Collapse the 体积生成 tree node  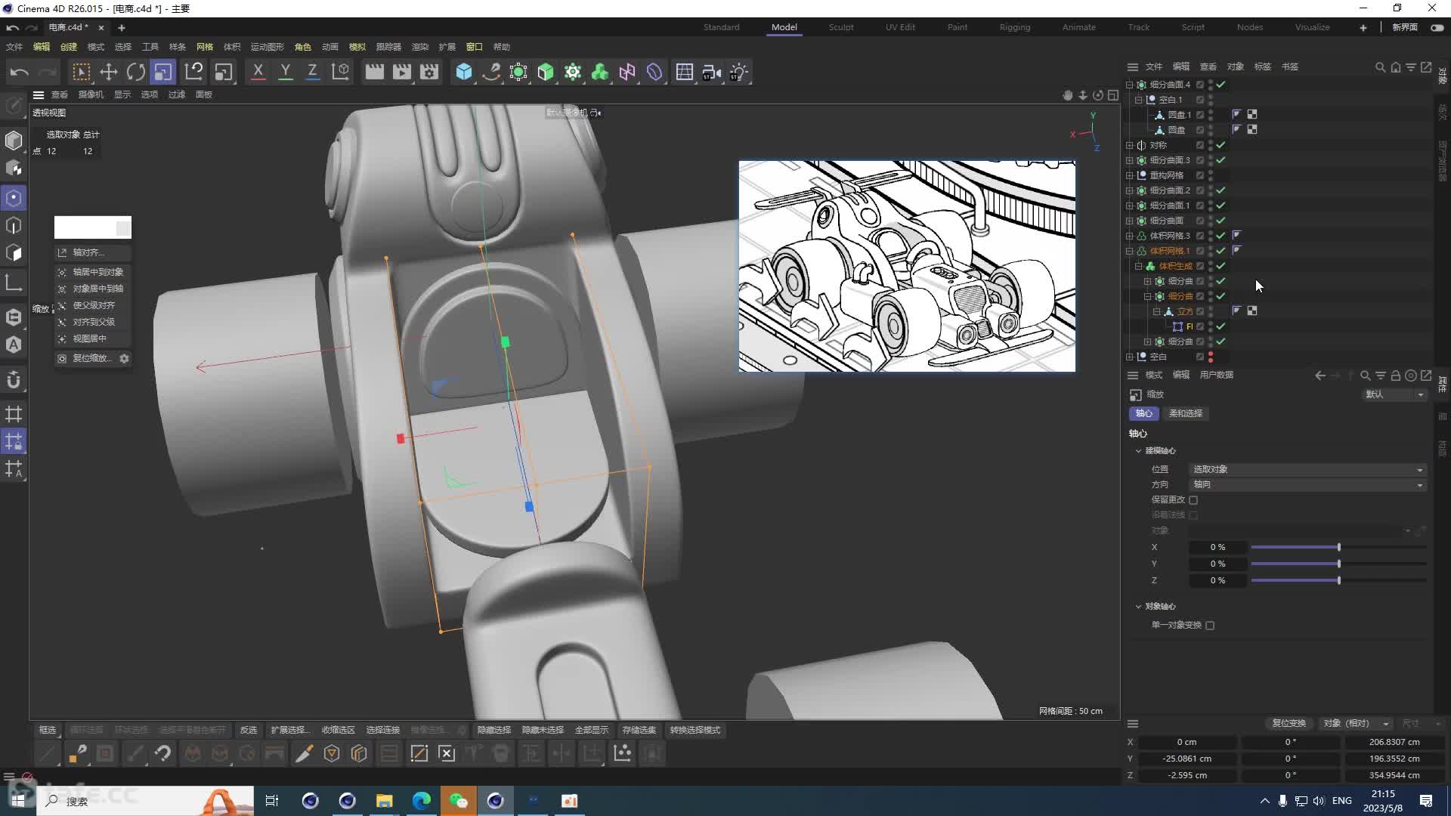(1139, 266)
